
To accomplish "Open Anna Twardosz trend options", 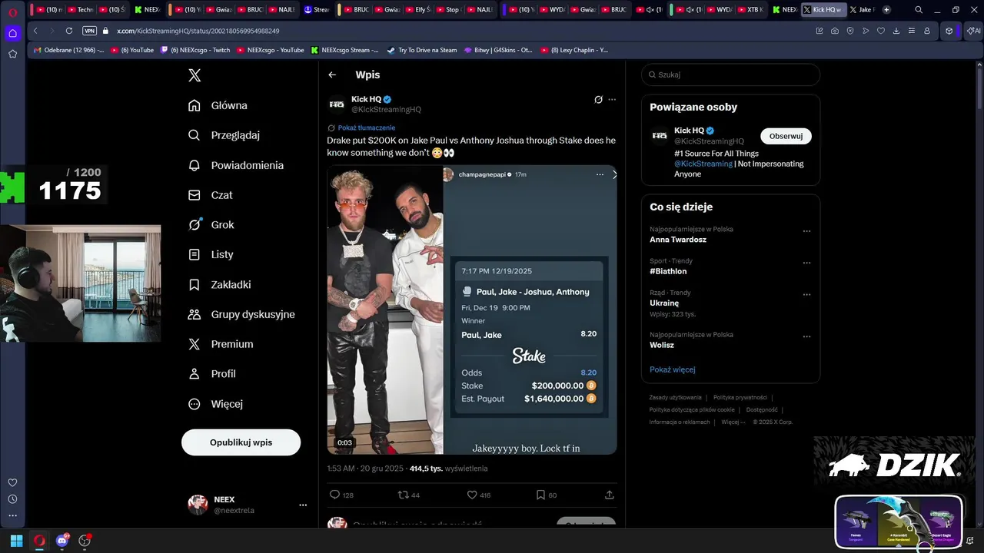I will [x=806, y=231].
